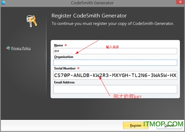Click the required indicator dot next to Name

point(66,45)
